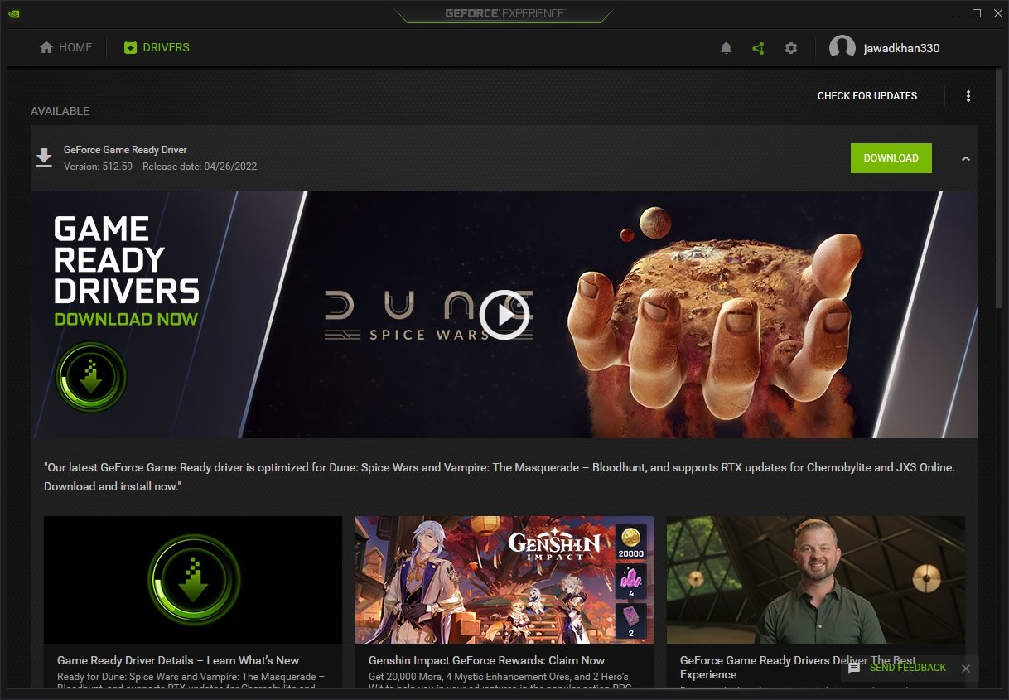Maximize the GeForce Experience window

click(x=977, y=13)
